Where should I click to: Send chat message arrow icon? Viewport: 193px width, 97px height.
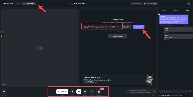pyautogui.click(x=190, y=91)
